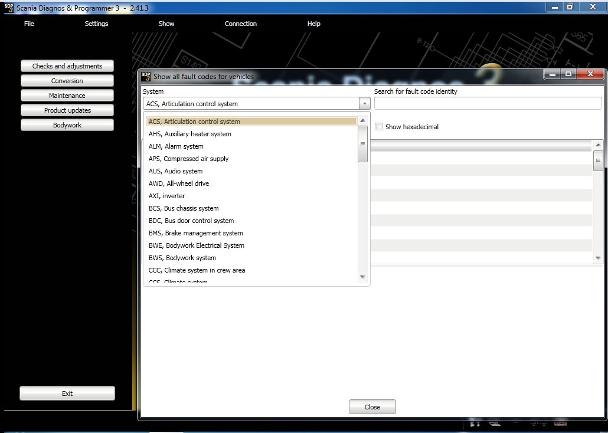
Task: Click the Conversion button
Action: [67, 81]
